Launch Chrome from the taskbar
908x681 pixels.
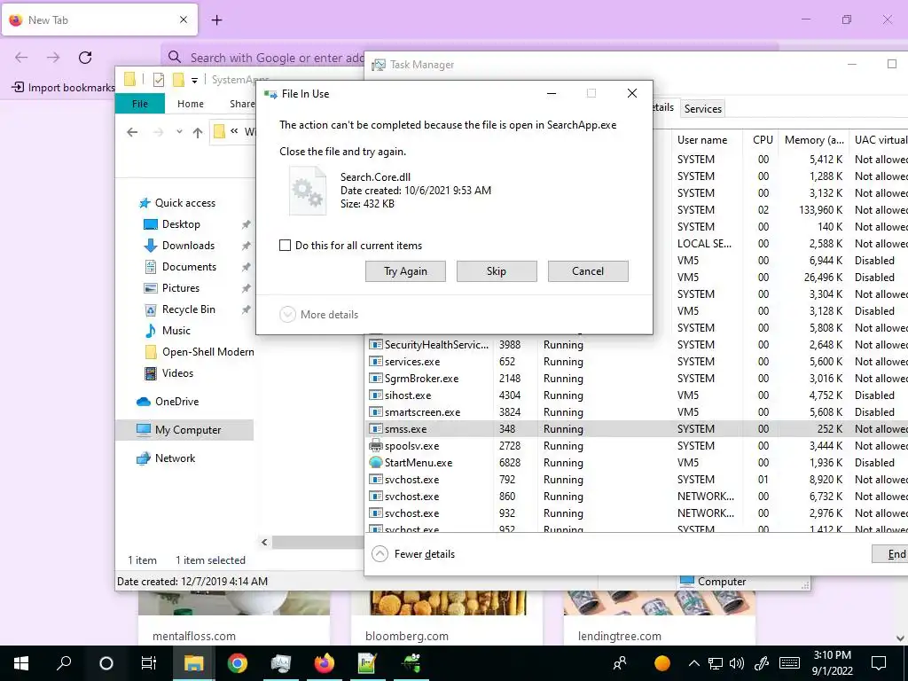pos(237,663)
